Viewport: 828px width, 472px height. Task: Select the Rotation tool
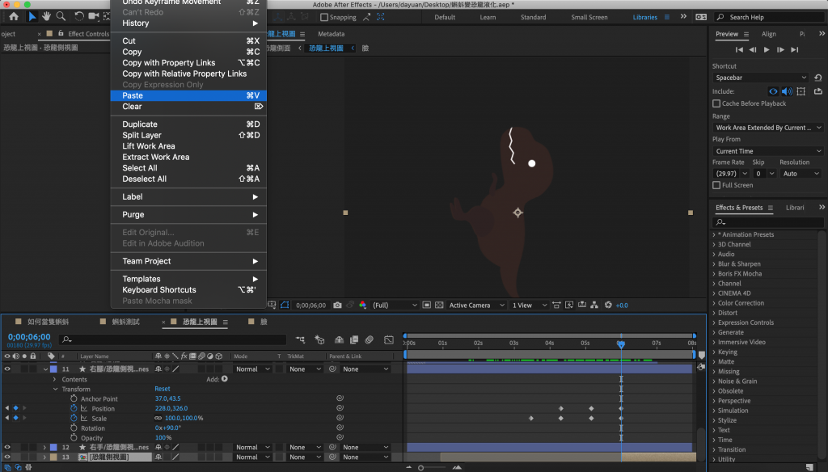click(x=78, y=17)
